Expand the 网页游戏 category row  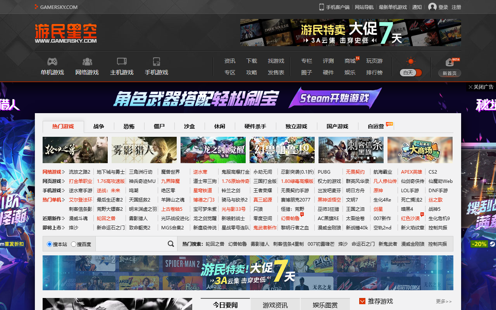click(53, 181)
